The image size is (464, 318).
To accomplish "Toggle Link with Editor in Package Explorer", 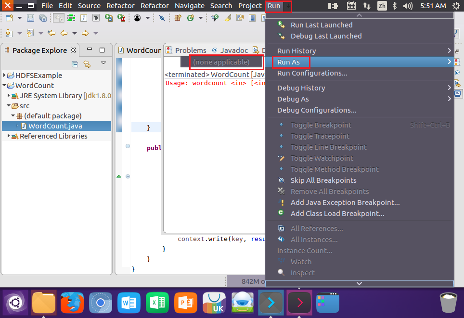I will coord(87,64).
